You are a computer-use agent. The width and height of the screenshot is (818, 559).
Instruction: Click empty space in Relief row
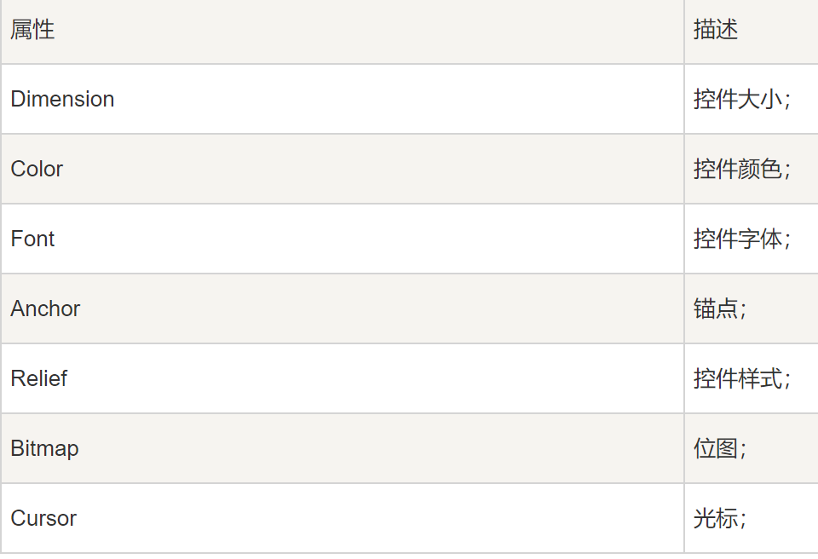(x=376, y=379)
